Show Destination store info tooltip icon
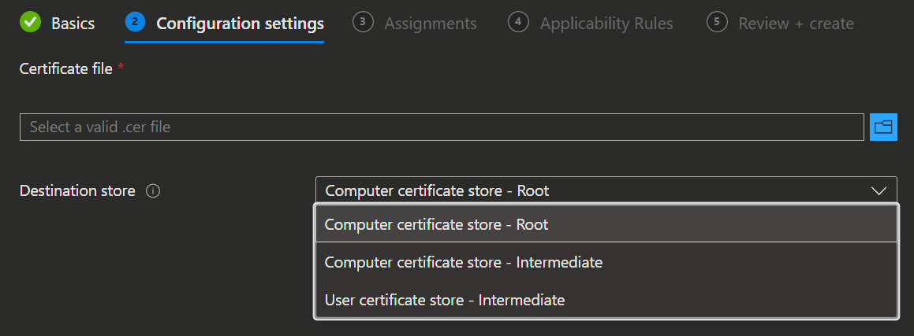Screen dimensions: 914x336 [x=153, y=190]
